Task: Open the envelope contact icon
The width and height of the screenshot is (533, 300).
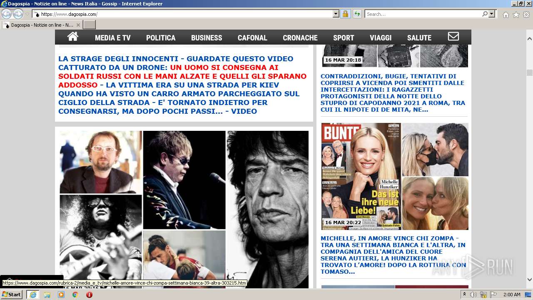Action: pos(453,37)
